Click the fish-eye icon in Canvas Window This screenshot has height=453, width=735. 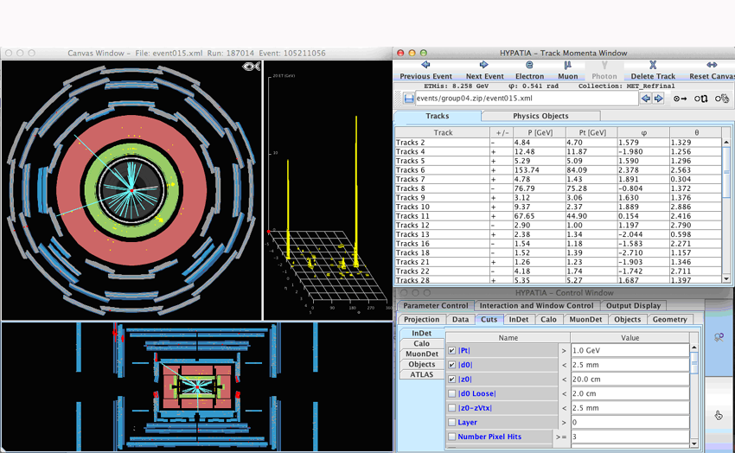[252, 67]
